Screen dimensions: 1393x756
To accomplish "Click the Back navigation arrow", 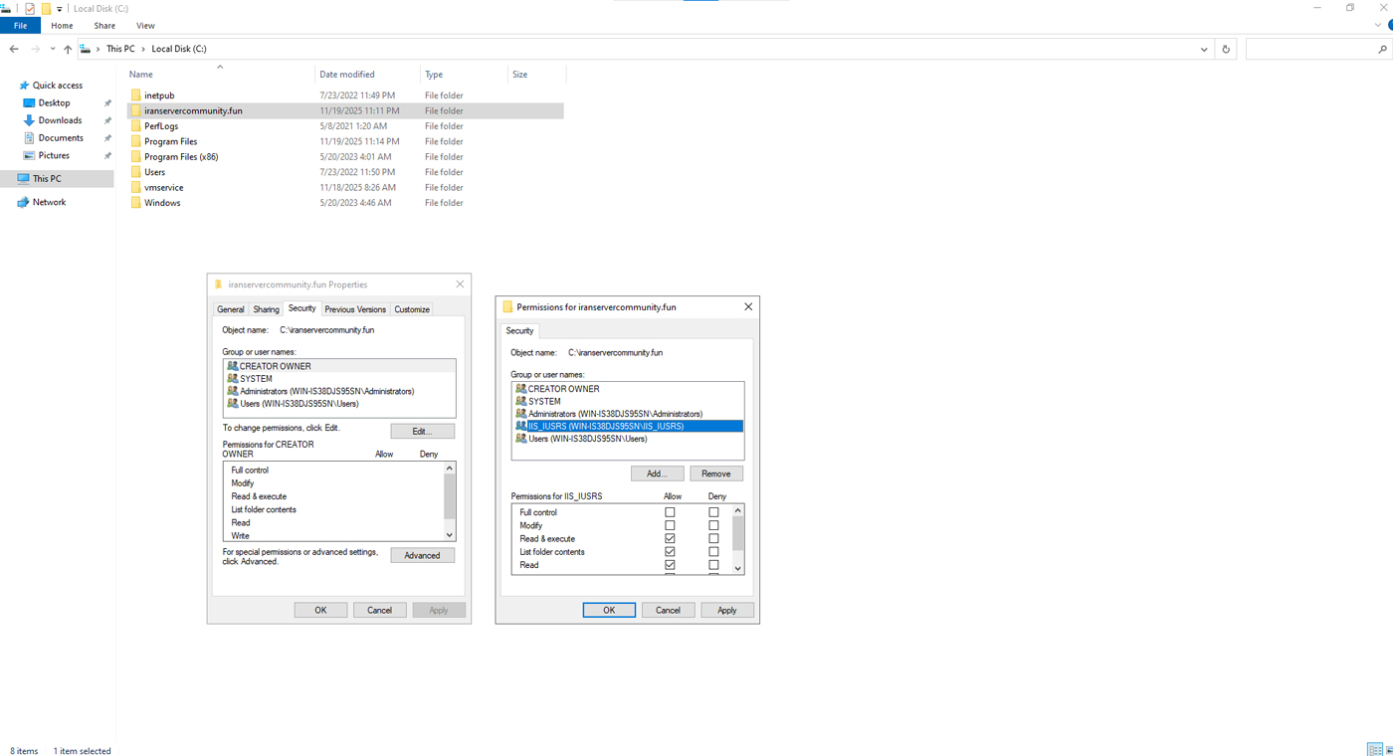I will (x=14, y=49).
